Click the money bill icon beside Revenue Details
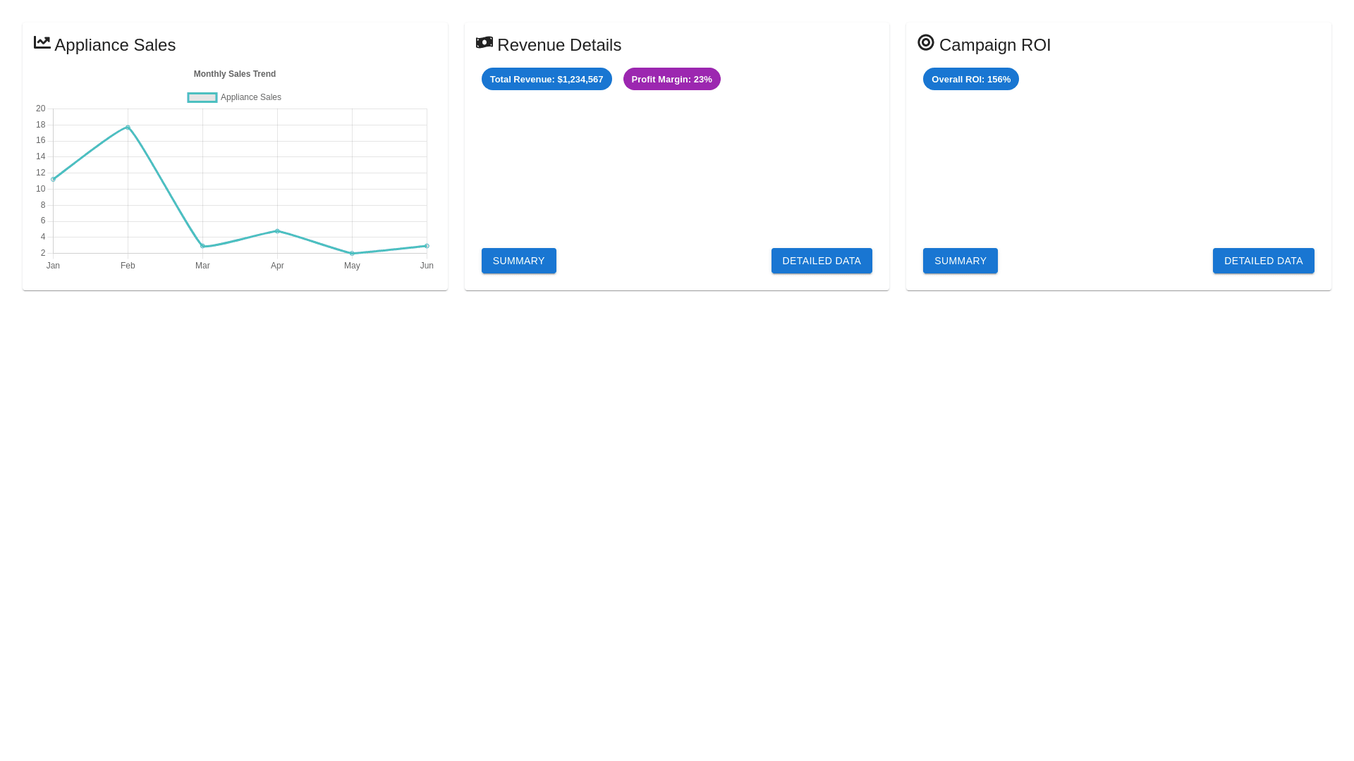Image resolution: width=1354 pixels, height=761 pixels. click(484, 43)
